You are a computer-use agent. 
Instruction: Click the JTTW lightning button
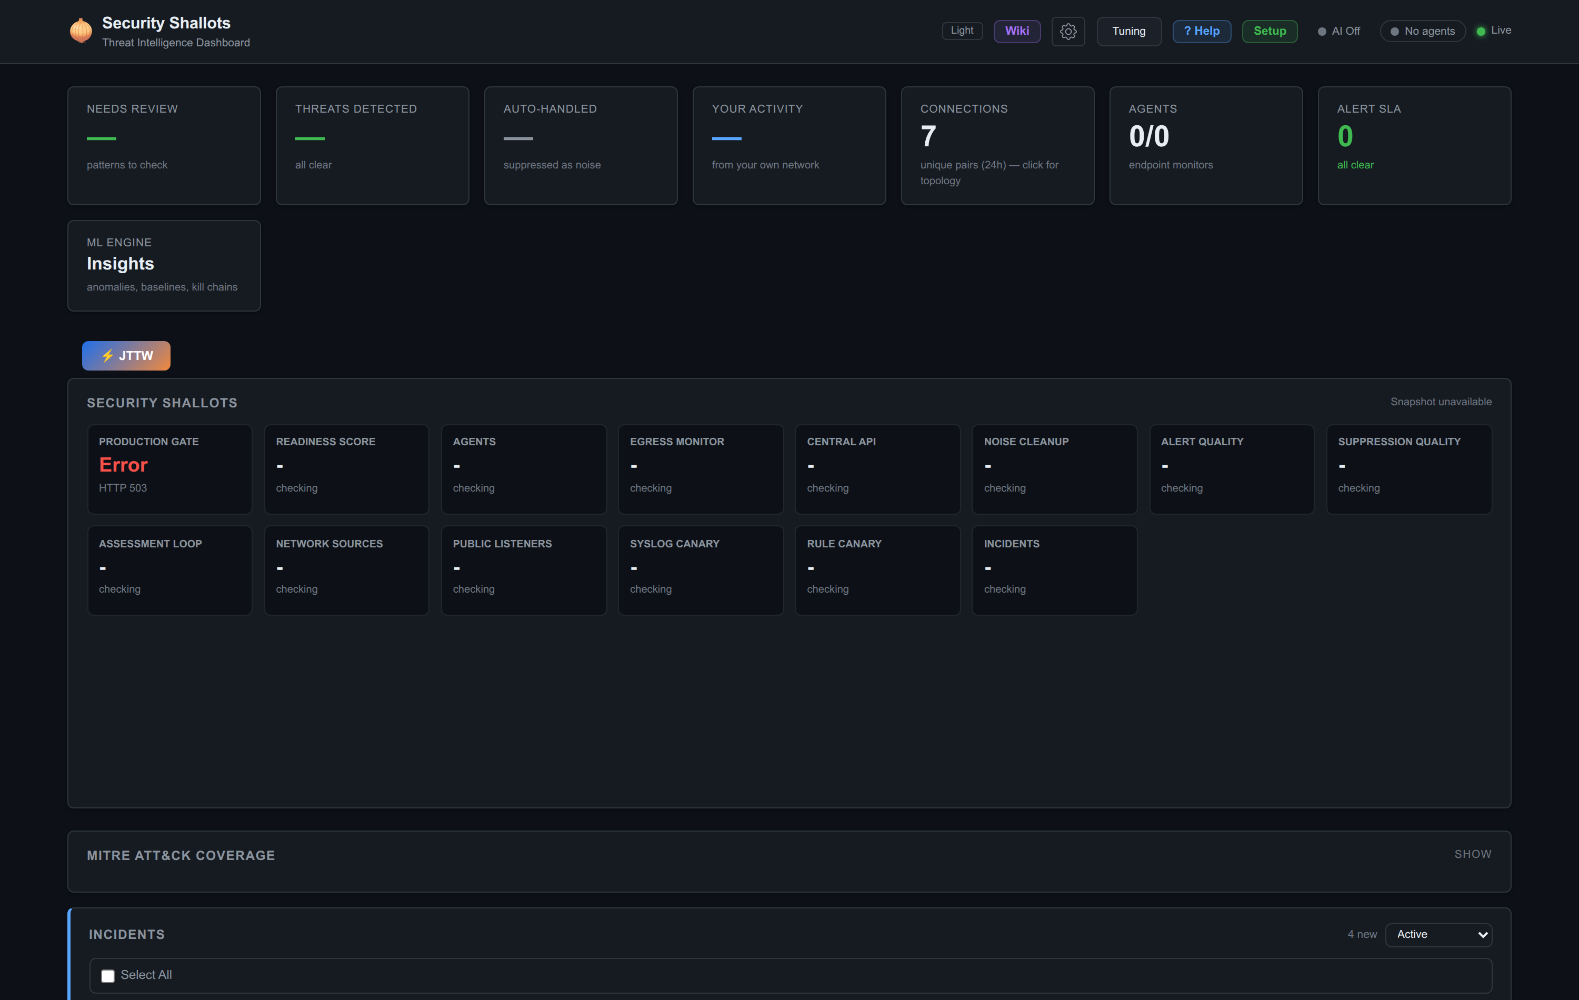[x=126, y=355]
